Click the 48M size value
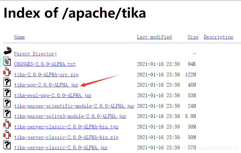Image resolution: width=241 pixels, height=153 pixels. click(x=192, y=85)
